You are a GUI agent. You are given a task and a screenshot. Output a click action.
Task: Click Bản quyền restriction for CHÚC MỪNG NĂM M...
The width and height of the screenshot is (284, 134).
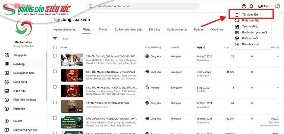pyautogui.click(x=176, y=88)
